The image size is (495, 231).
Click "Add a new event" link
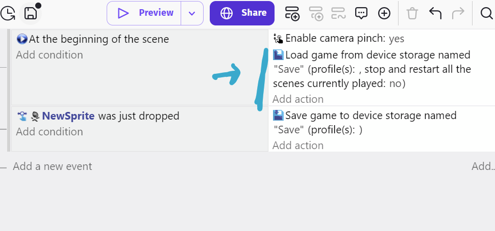(53, 166)
